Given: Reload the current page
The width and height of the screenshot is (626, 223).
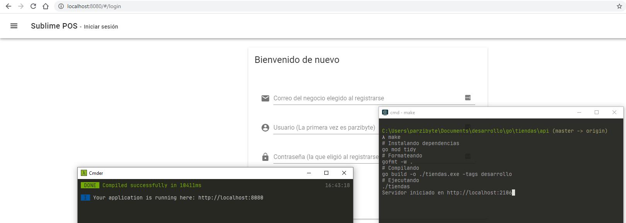Looking at the screenshot, I should [x=33, y=6].
